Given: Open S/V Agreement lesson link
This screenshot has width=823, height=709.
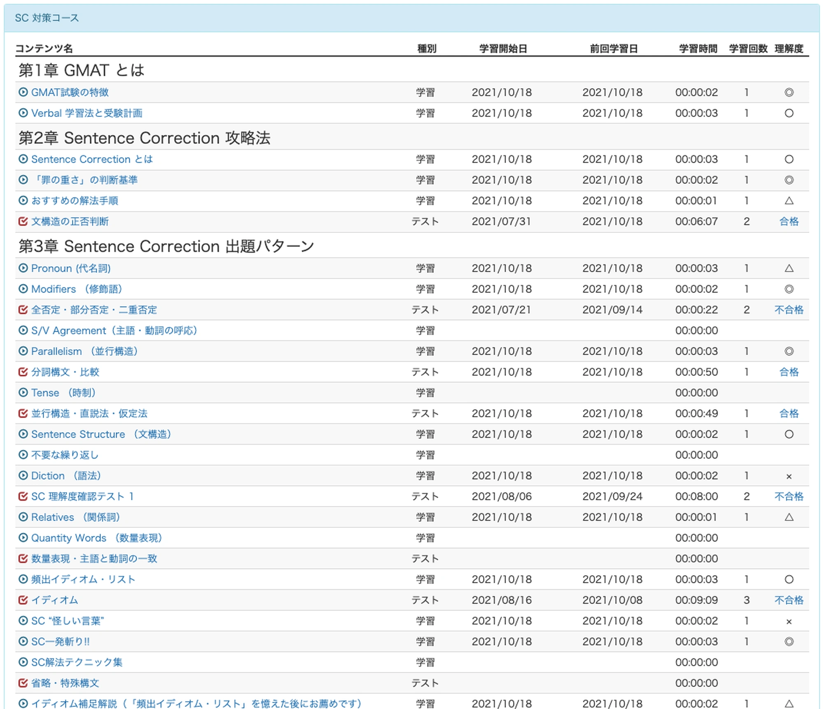Looking at the screenshot, I should click(114, 330).
